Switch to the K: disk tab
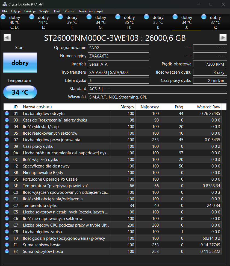The width and height of the screenshot is (230, 266). click(215, 22)
